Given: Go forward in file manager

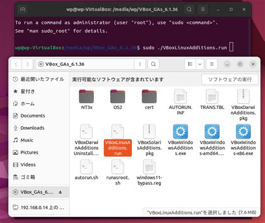Looking at the screenshot, I should (27, 64).
